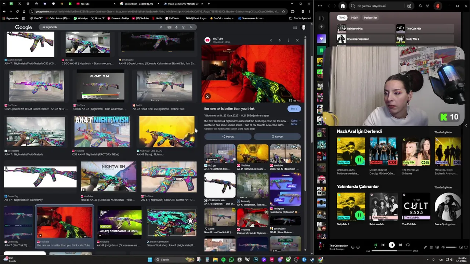Image resolution: width=470 pixels, height=264 pixels.
Task: Pause the playing song in Spotify
Action: (391, 245)
